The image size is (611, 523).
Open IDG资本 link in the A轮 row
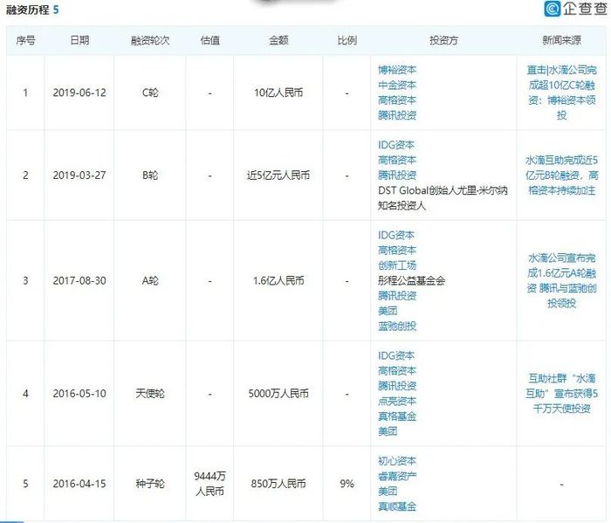[x=396, y=236]
